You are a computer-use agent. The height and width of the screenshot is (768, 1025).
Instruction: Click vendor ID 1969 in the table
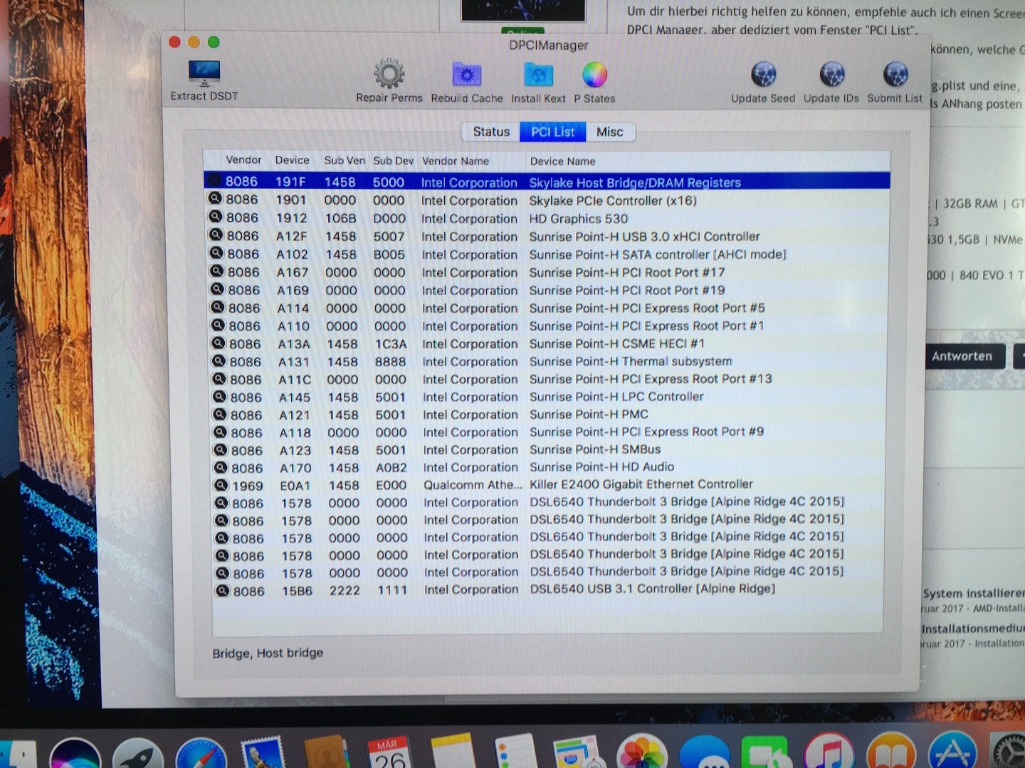[248, 486]
